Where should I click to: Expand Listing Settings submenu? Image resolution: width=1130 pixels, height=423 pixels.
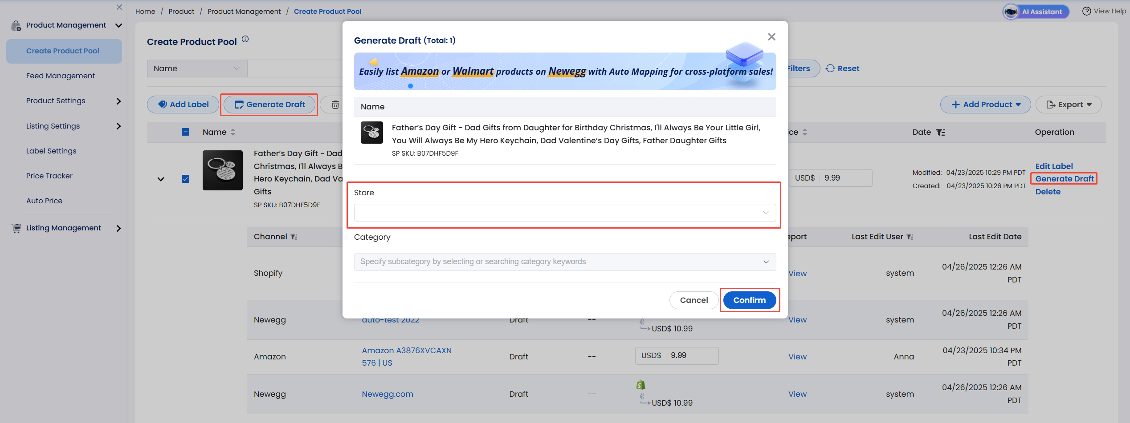(118, 126)
